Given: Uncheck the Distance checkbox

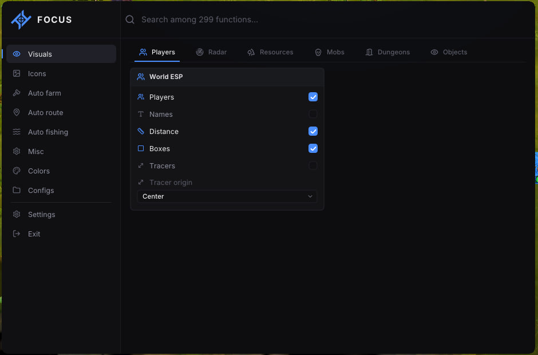Looking at the screenshot, I should pos(313,131).
